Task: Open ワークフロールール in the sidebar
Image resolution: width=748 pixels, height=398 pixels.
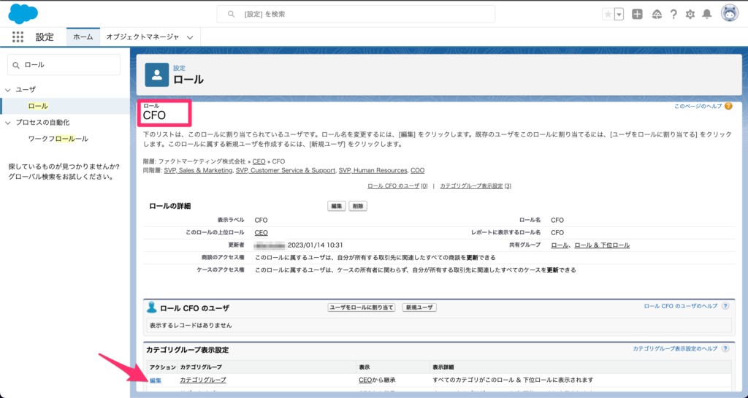Action: [58, 139]
